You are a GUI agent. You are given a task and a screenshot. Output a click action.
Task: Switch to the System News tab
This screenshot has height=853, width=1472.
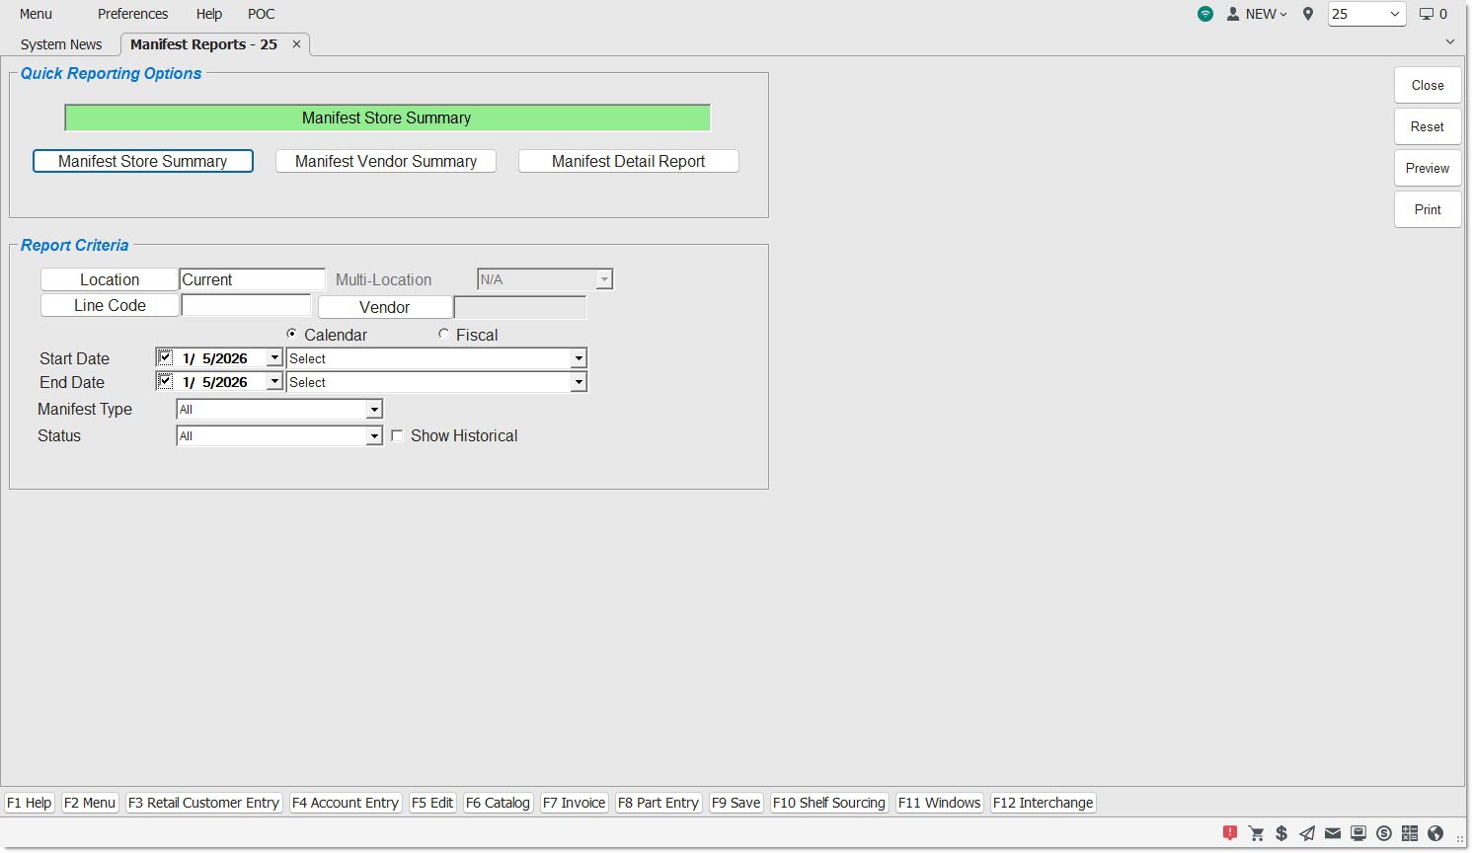(x=61, y=44)
